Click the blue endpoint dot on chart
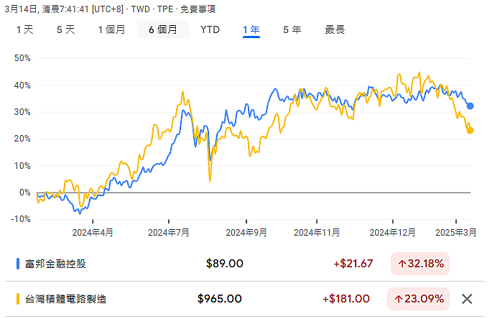The height and width of the screenshot is (319, 500). [x=470, y=106]
